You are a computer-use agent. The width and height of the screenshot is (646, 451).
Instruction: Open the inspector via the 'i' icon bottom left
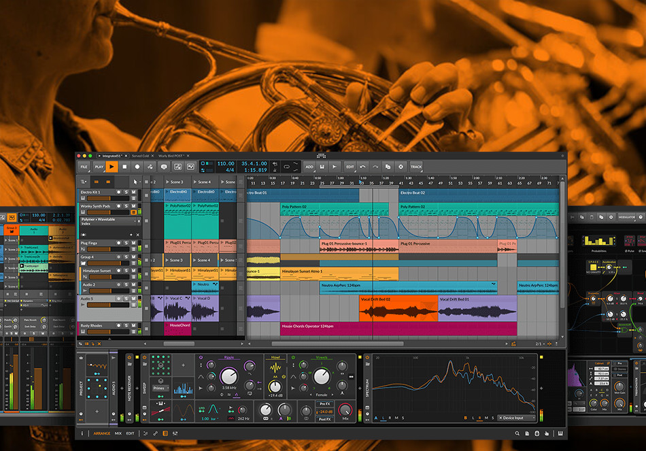tap(82, 433)
